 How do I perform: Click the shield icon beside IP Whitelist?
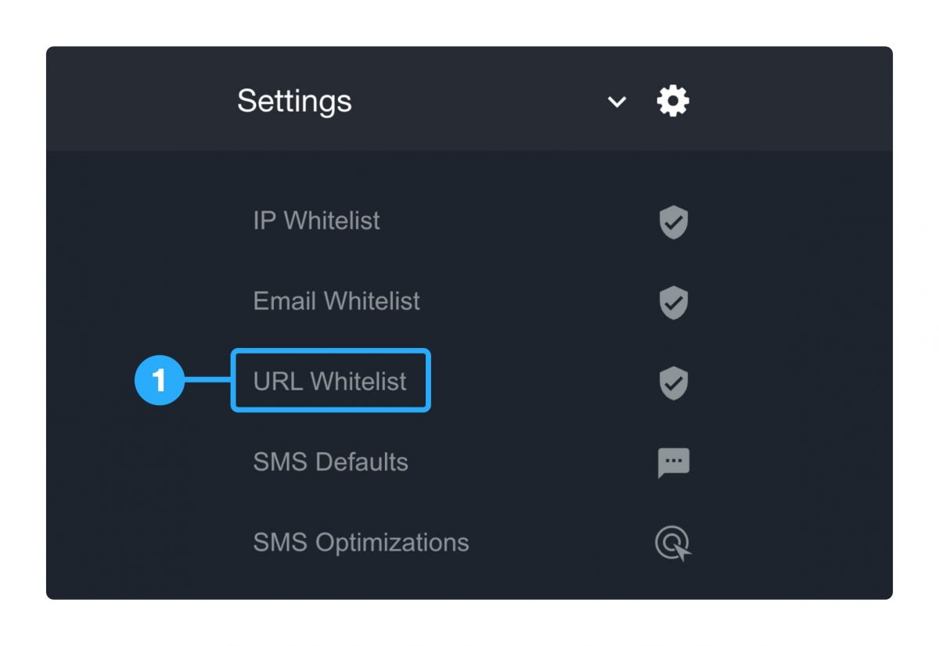click(673, 223)
